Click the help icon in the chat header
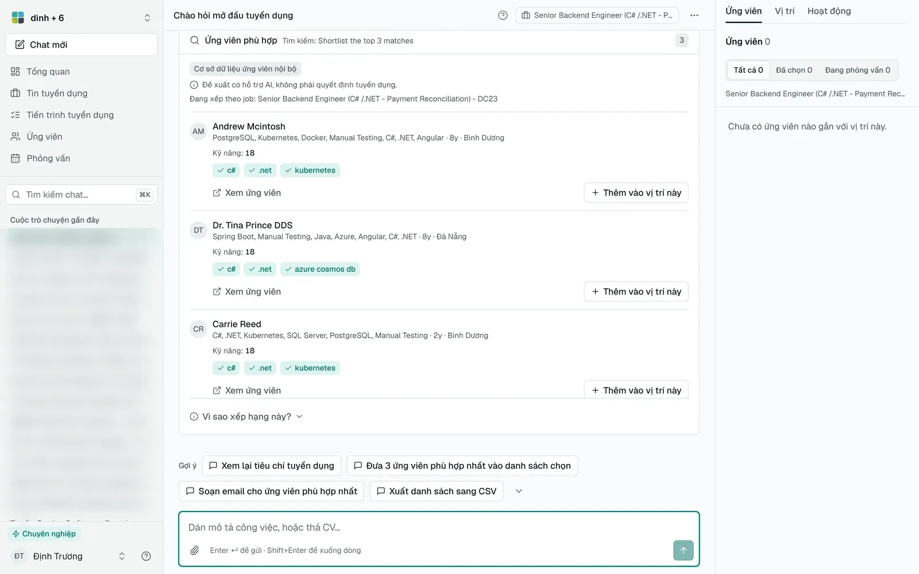Viewport: 919px width, 574px height. coord(503,15)
